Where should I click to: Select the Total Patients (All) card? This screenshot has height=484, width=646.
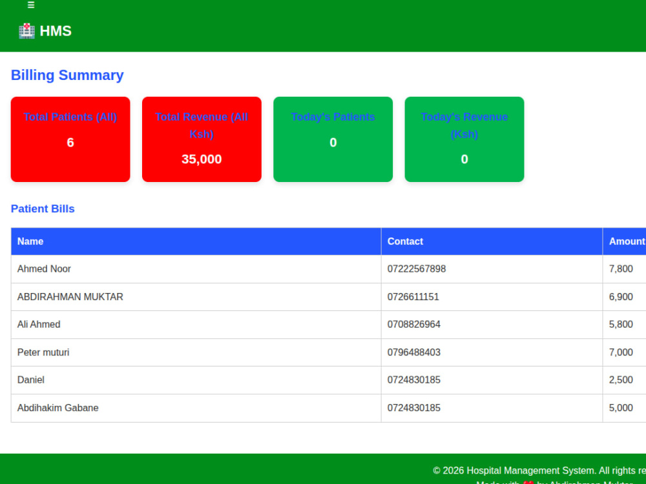point(70,139)
